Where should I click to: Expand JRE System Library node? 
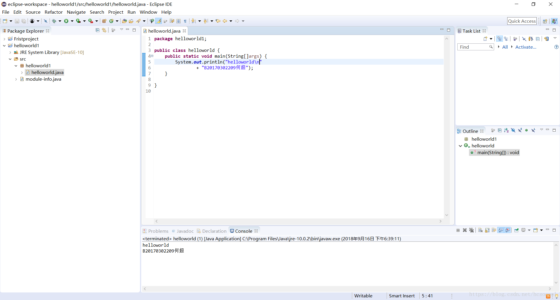pos(10,52)
